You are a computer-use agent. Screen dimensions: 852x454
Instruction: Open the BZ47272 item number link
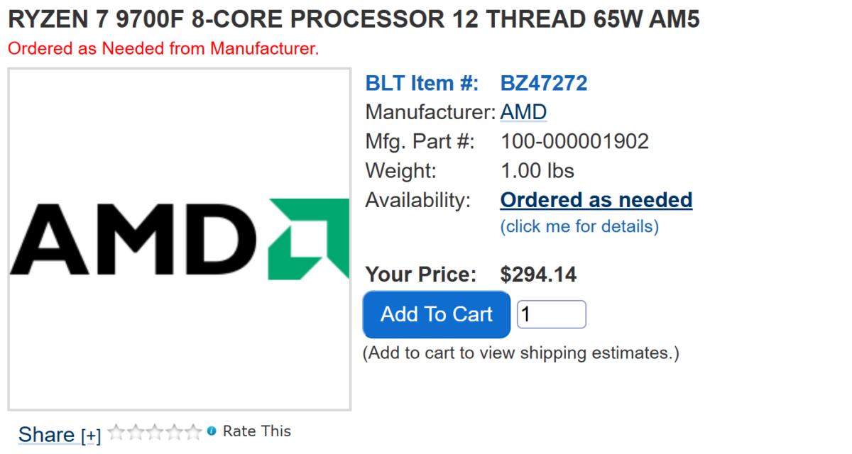[543, 83]
